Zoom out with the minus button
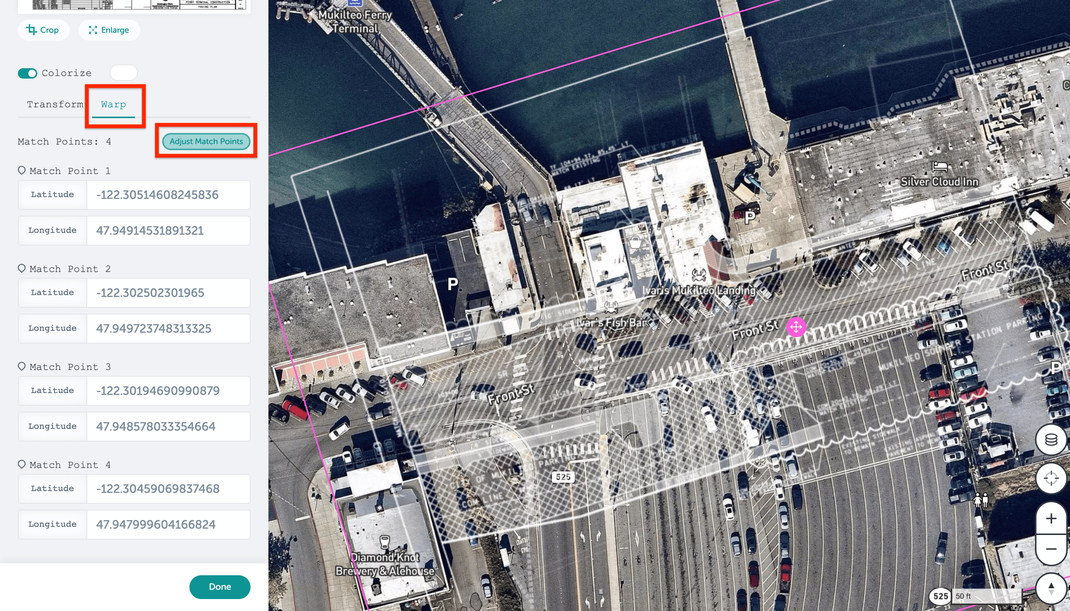This screenshot has height=611, width=1070. (1051, 549)
